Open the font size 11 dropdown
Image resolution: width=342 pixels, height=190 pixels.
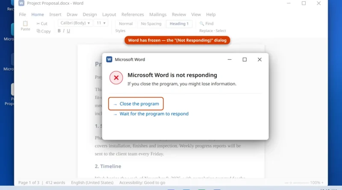coord(101,23)
